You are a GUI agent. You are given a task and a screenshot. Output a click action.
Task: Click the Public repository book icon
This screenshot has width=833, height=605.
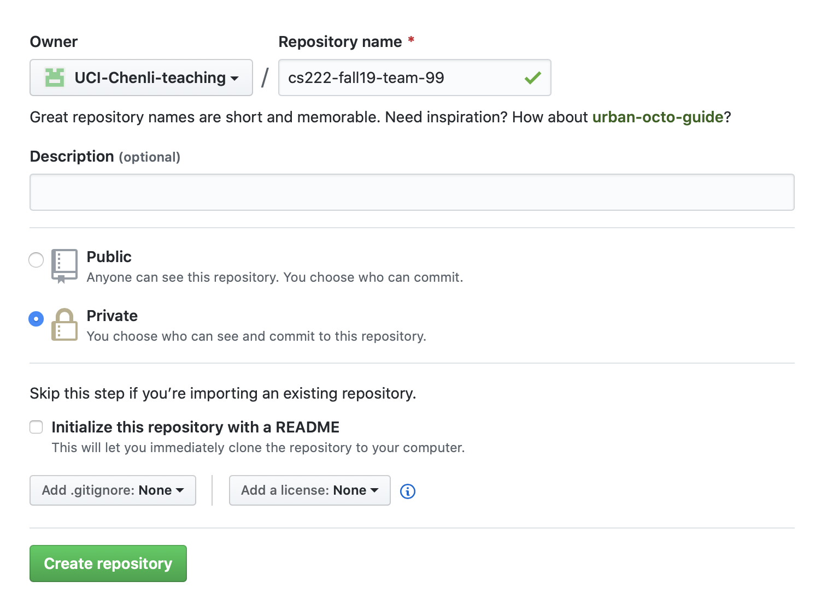tap(64, 266)
